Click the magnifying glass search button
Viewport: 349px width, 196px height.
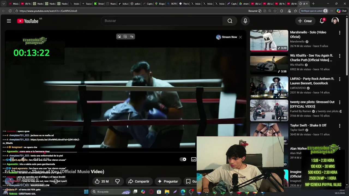[x=230, y=21]
